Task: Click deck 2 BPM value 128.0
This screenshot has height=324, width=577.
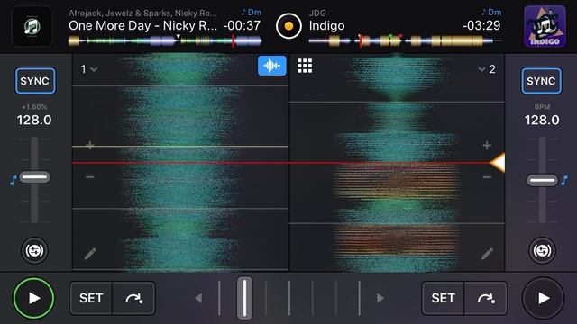Action: 542,120
